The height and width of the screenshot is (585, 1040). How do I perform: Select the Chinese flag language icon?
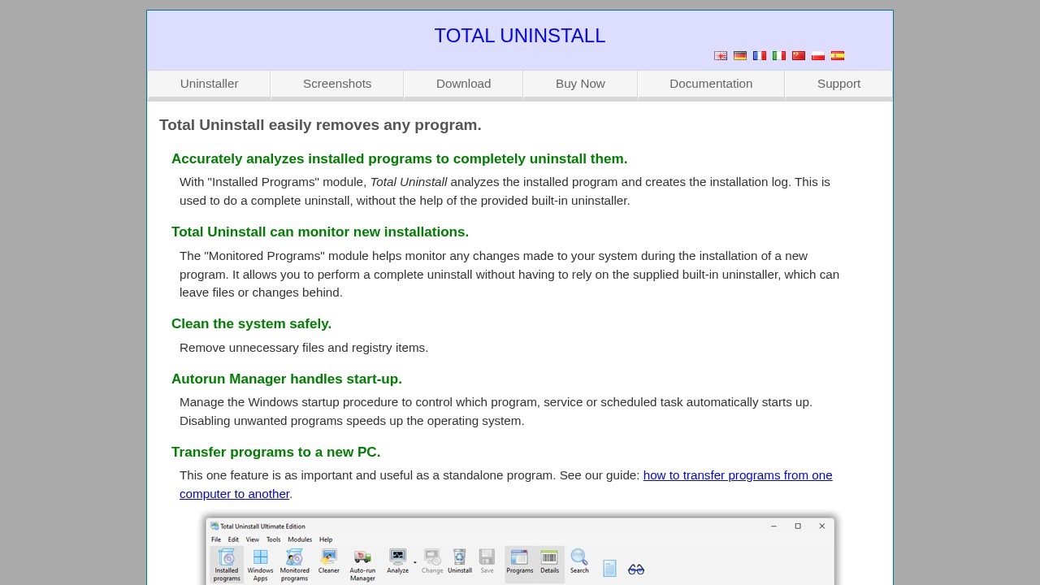tap(799, 56)
